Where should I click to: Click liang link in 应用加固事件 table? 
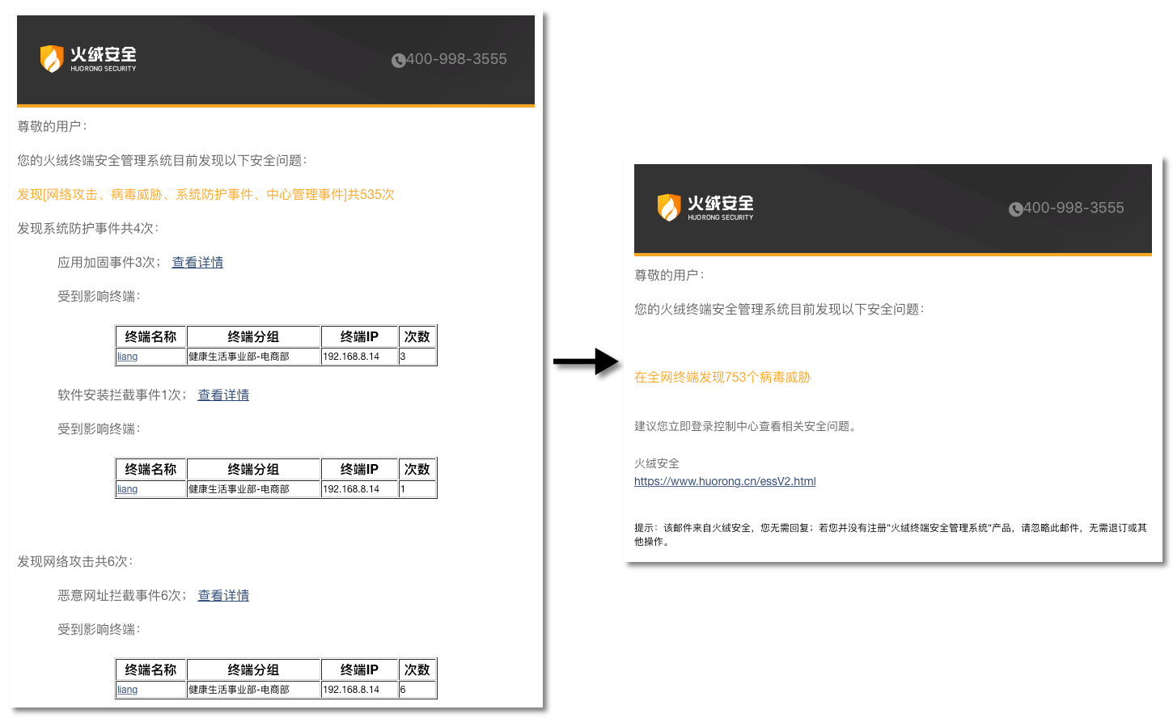[127, 357]
